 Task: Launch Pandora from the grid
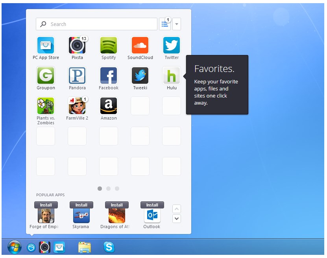77,76
